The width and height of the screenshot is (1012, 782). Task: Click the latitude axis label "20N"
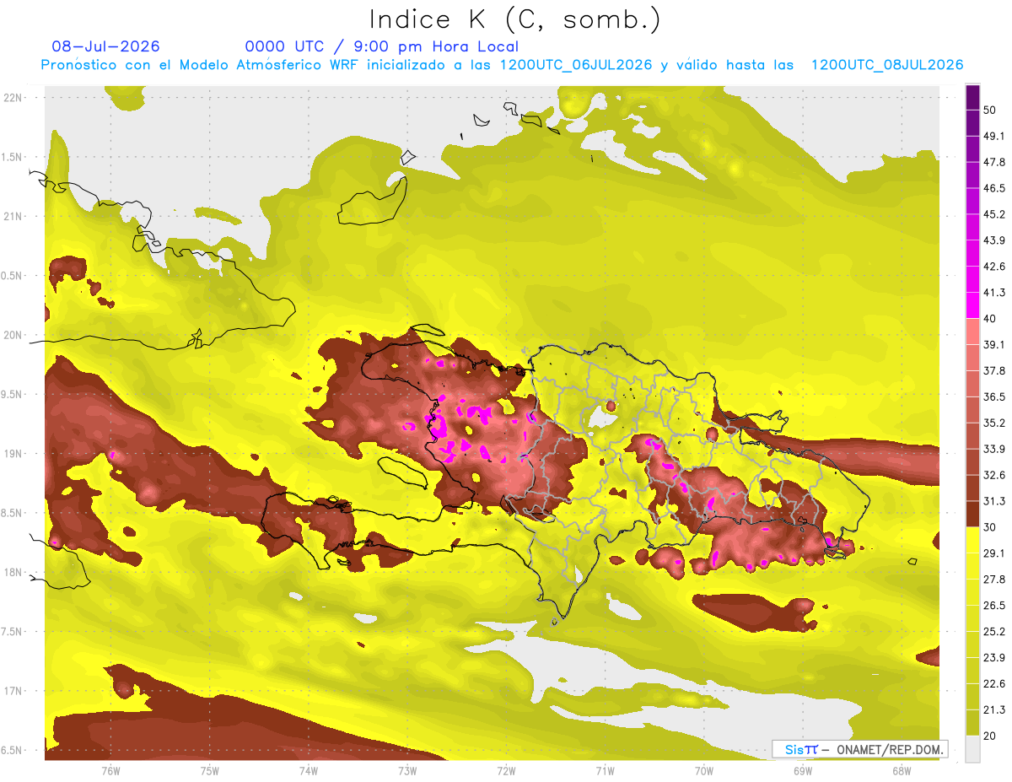[13, 335]
